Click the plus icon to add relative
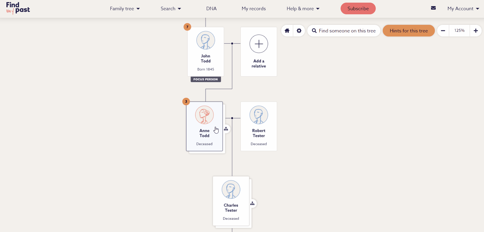The image size is (484, 232). point(259,44)
